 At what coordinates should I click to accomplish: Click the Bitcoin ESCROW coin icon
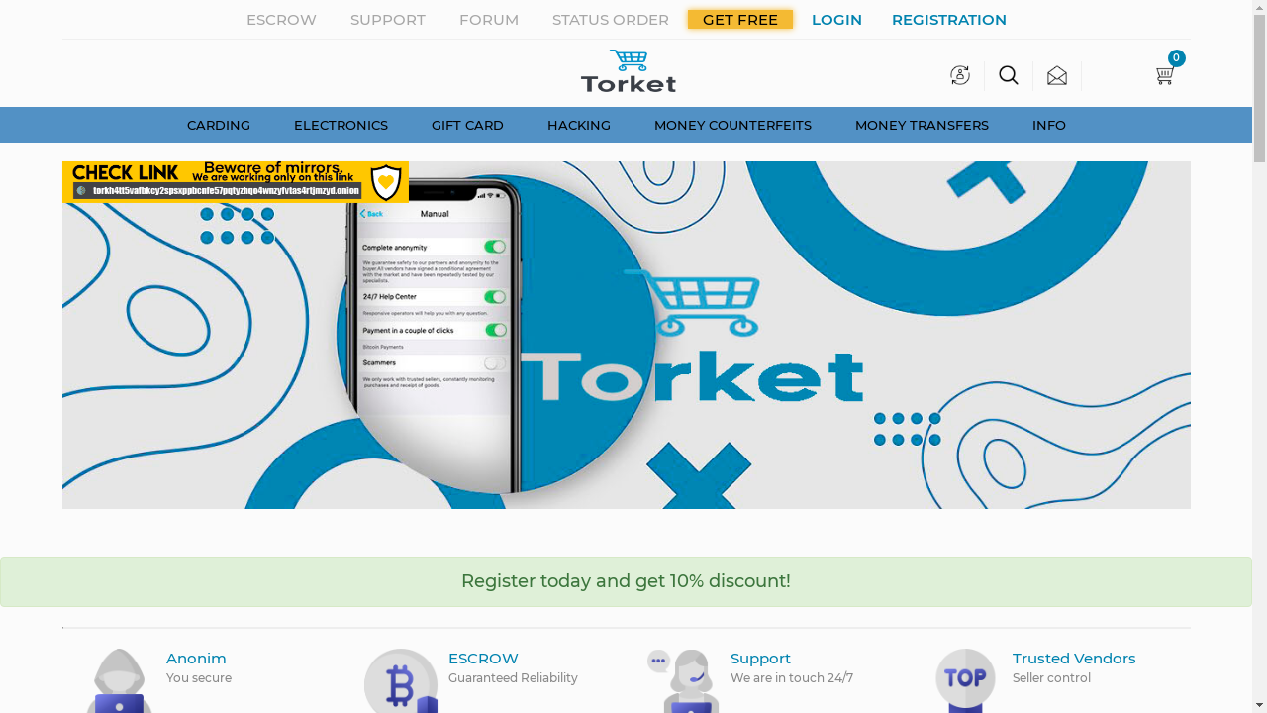tap(401, 681)
